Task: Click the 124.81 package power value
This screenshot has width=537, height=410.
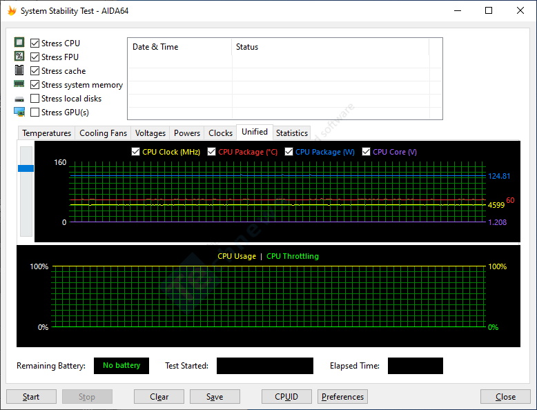Action: (499, 176)
